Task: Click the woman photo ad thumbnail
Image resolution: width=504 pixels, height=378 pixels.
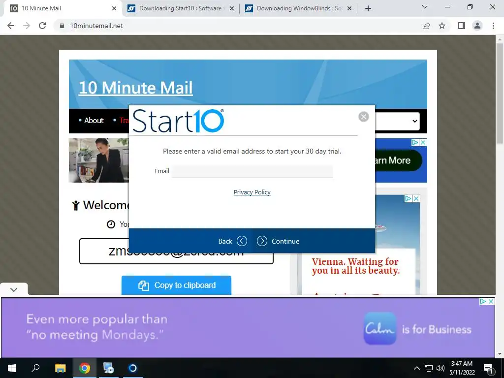Action: point(98,160)
